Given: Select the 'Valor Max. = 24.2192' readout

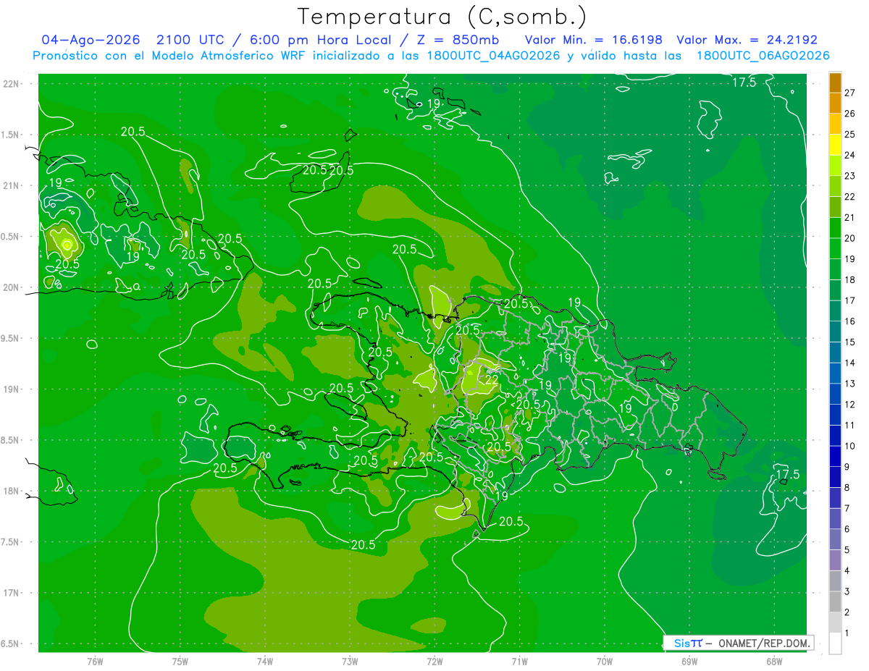Looking at the screenshot, I should 747,40.
